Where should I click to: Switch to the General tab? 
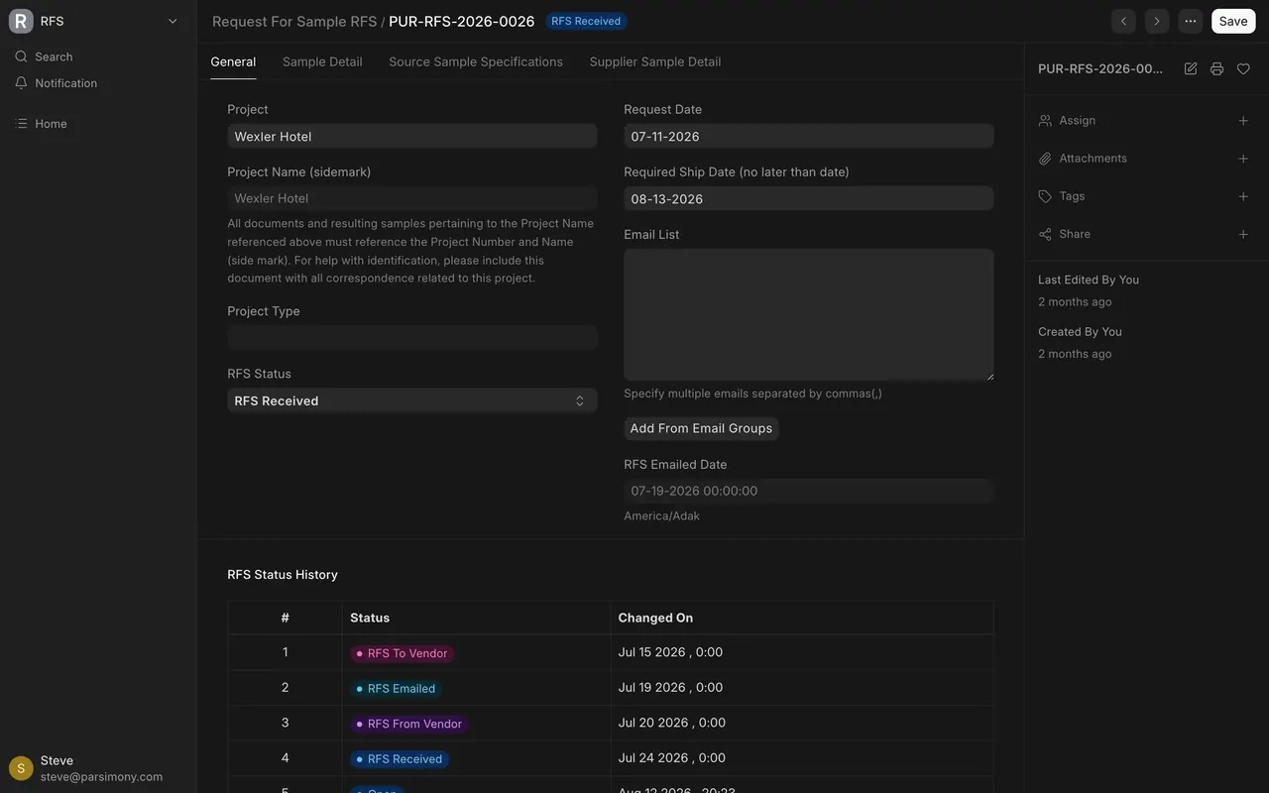[x=233, y=61]
